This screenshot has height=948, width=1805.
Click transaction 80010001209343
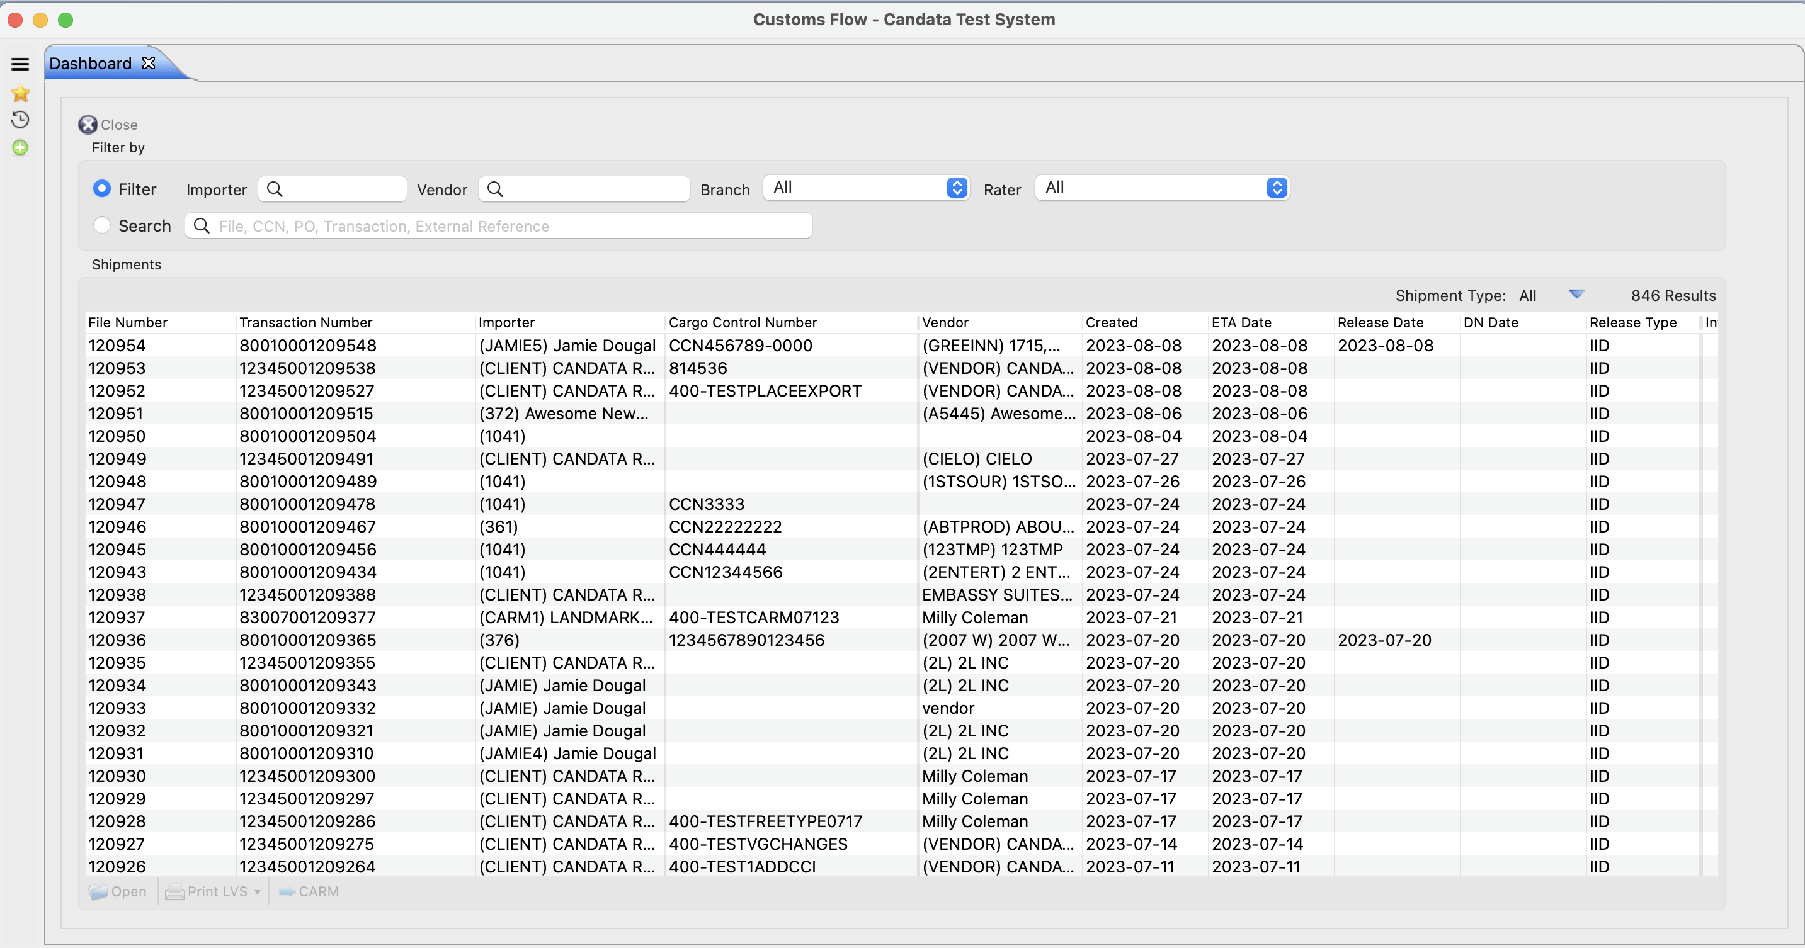coord(307,685)
